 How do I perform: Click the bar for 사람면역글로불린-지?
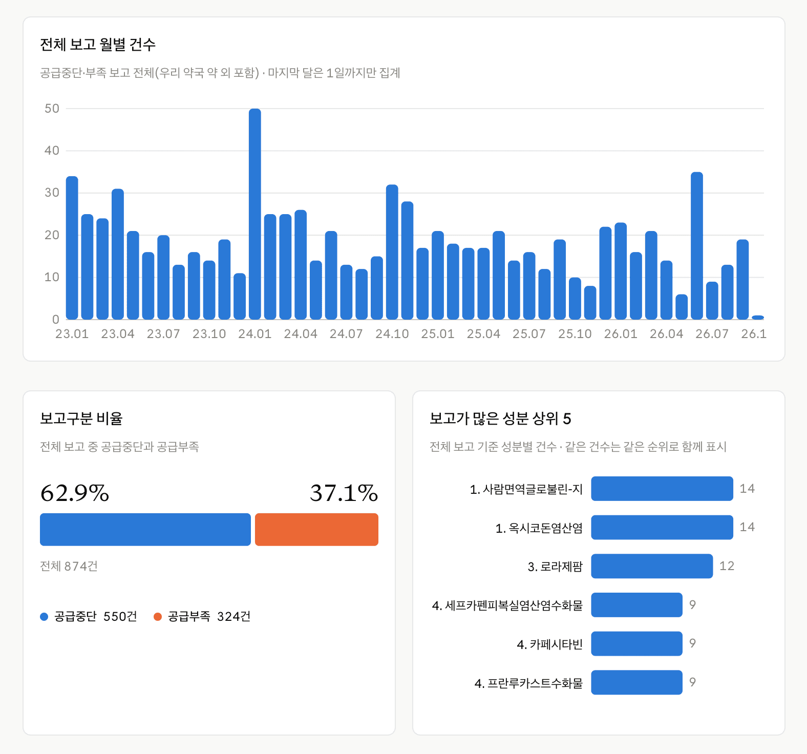click(662, 489)
